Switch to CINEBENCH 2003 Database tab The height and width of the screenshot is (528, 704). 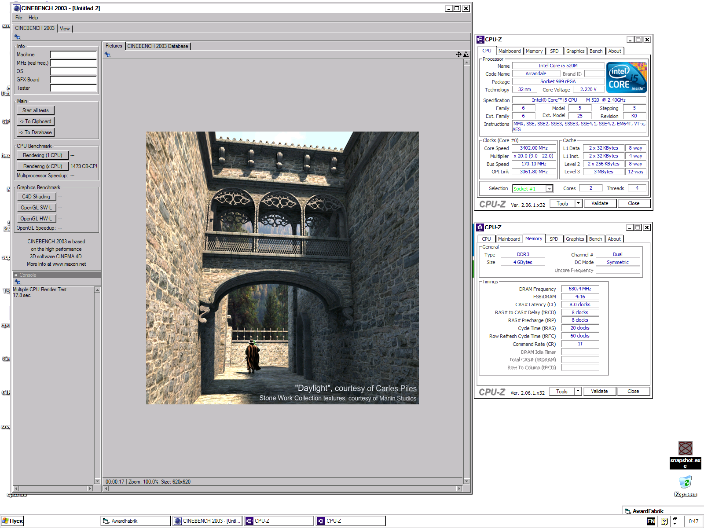coord(158,46)
